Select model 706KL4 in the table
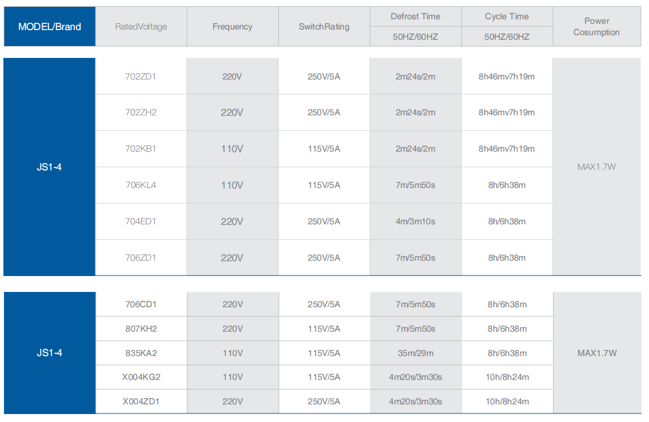This screenshot has height=422, width=649. click(141, 185)
